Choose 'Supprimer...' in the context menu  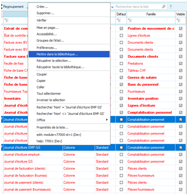69,13
